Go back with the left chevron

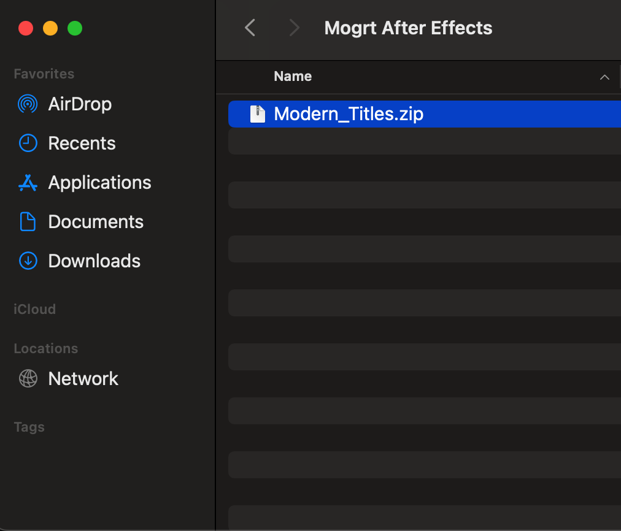250,28
